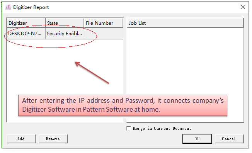Click the Merge in Current Document label text
The height and width of the screenshot is (153, 252).
pyautogui.click(x=162, y=128)
